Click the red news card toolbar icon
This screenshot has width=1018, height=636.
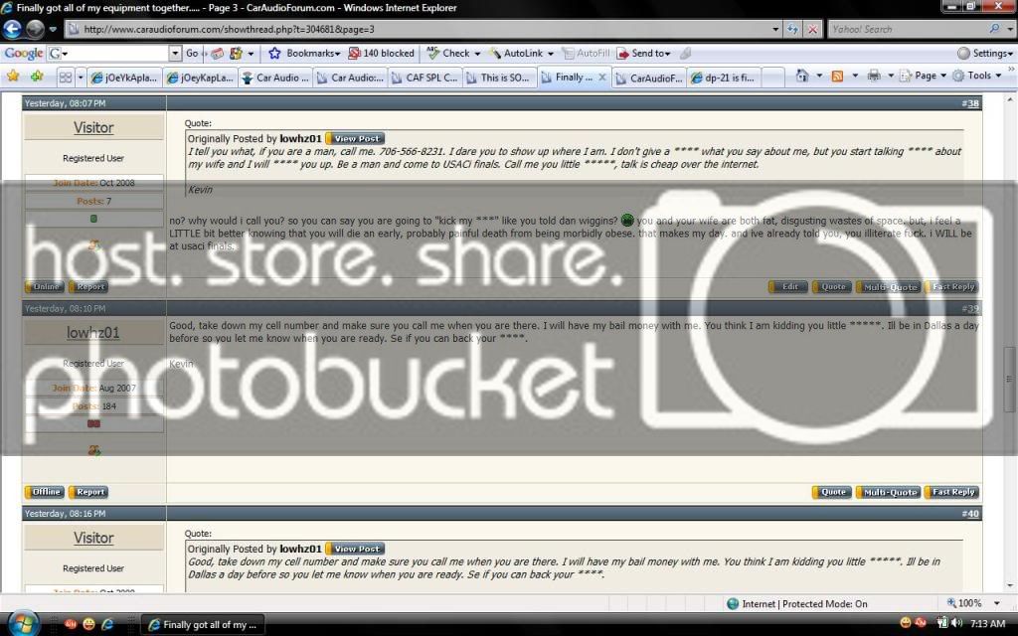(x=218, y=54)
